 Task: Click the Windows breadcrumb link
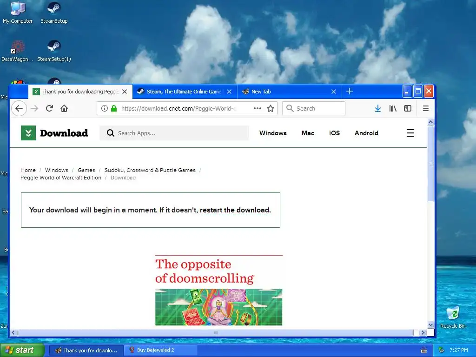point(56,170)
